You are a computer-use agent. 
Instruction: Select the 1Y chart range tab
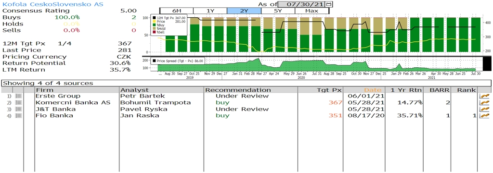click(210, 11)
